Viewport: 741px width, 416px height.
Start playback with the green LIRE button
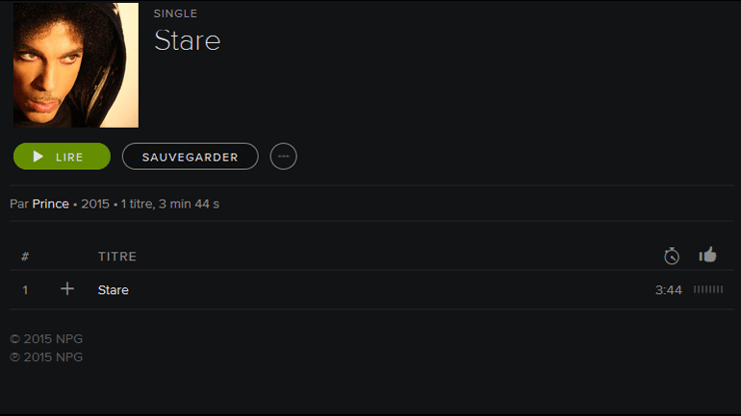tap(62, 157)
